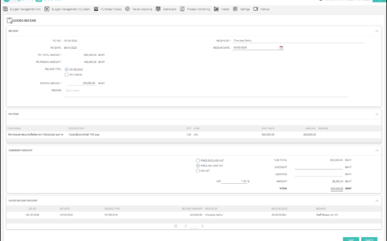Click the Save button

(x=351, y=239)
